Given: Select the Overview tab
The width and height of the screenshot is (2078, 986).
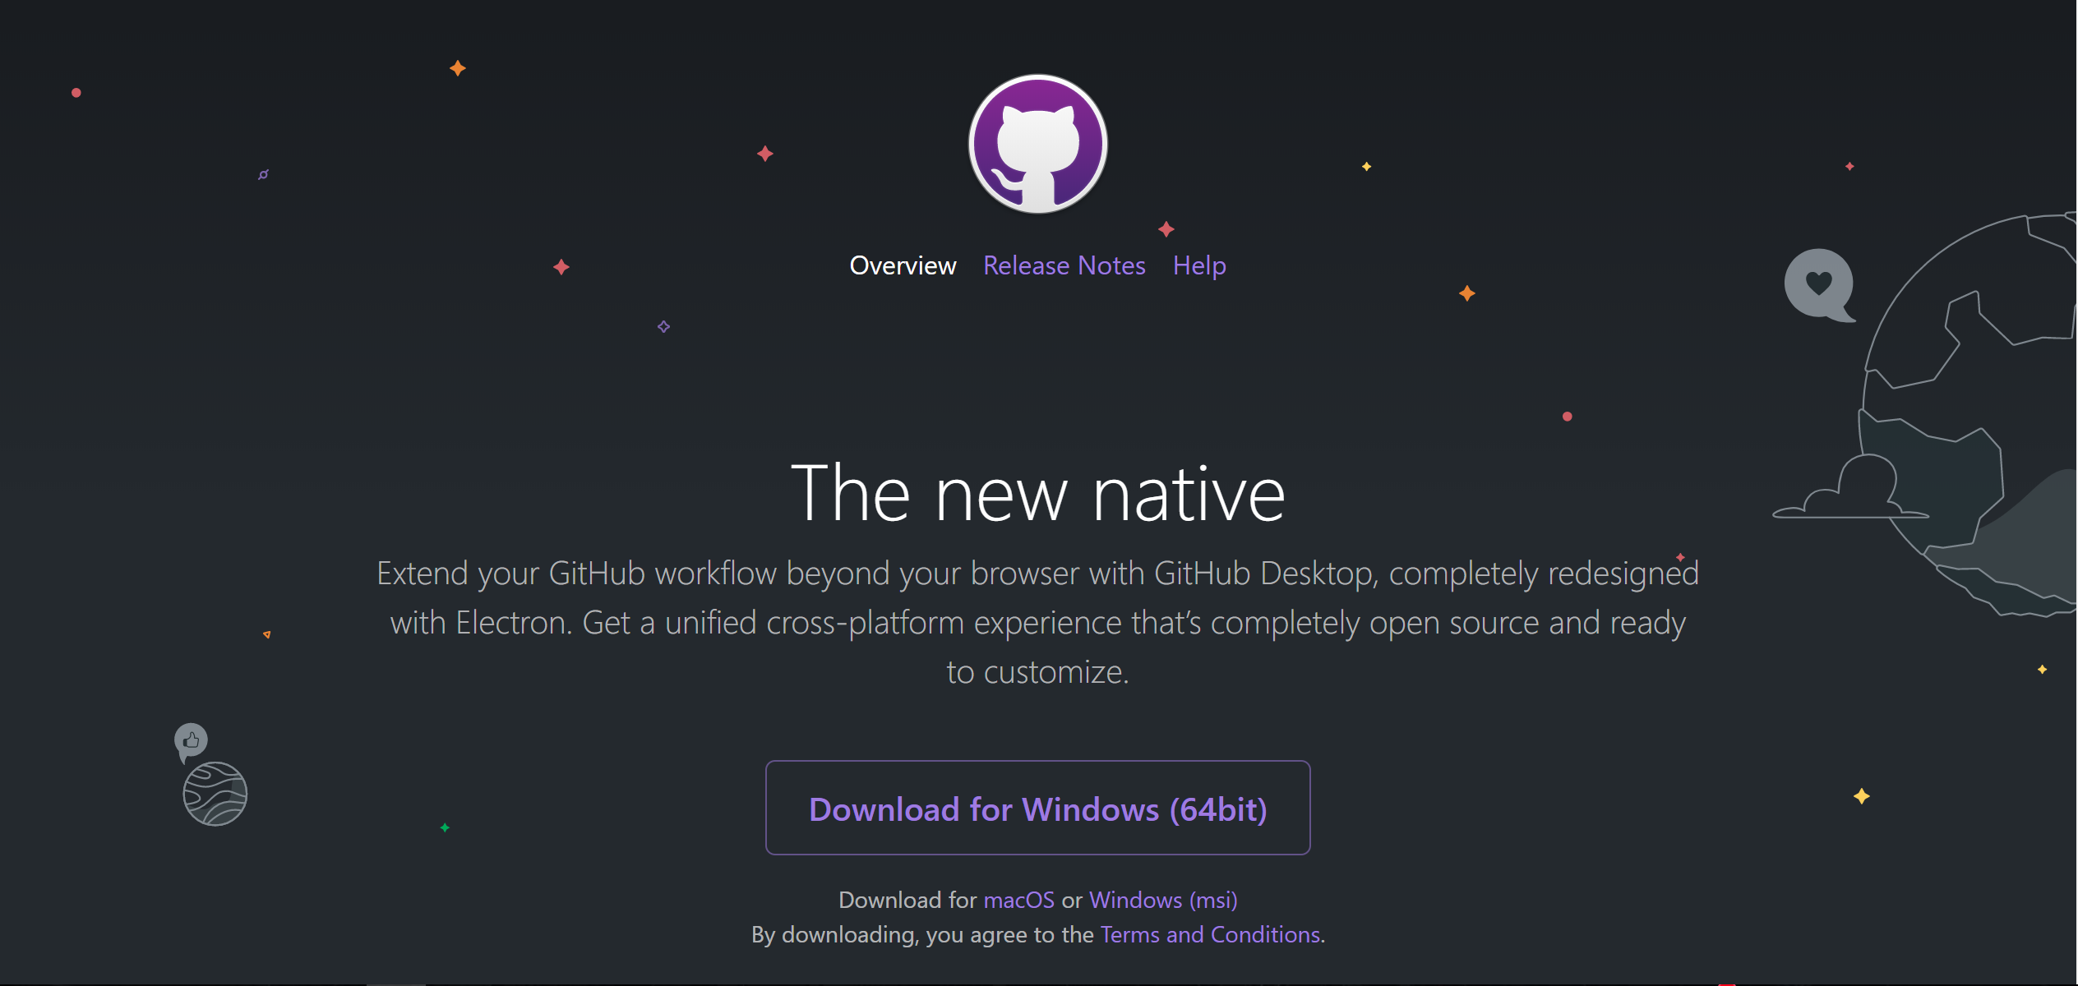Looking at the screenshot, I should (x=903, y=265).
